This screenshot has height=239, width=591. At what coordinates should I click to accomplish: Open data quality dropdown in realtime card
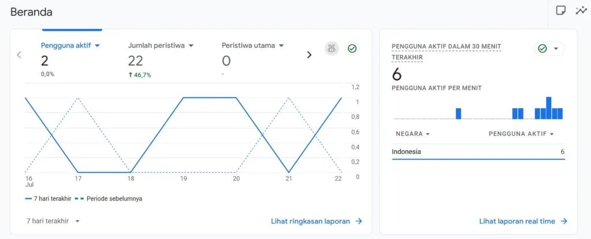[549, 48]
